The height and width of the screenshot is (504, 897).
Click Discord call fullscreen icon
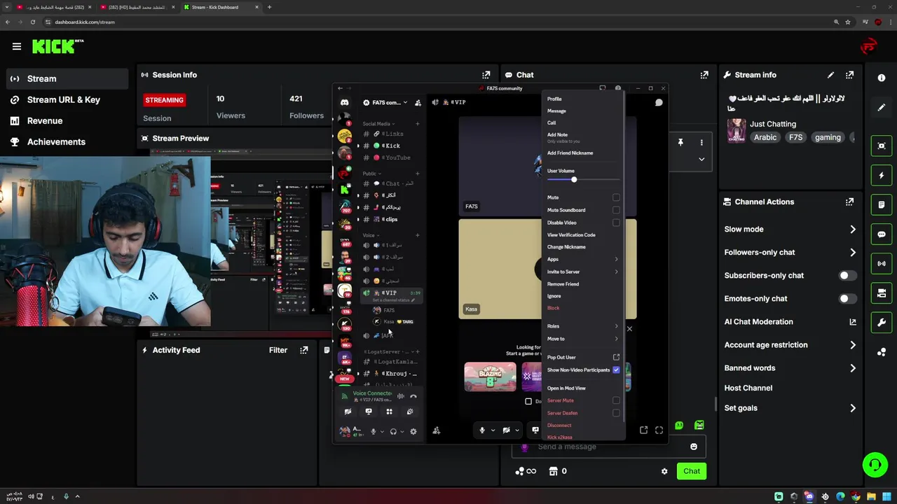click(659, 430)
